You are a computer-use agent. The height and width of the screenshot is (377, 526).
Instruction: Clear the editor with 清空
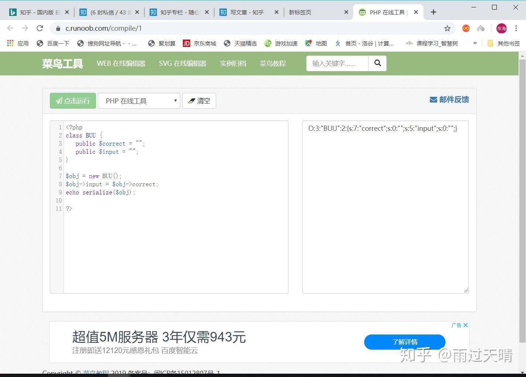[199, 101]
